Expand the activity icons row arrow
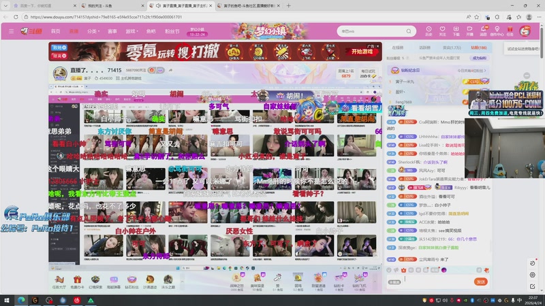545x306 pixels. (182, 282)
